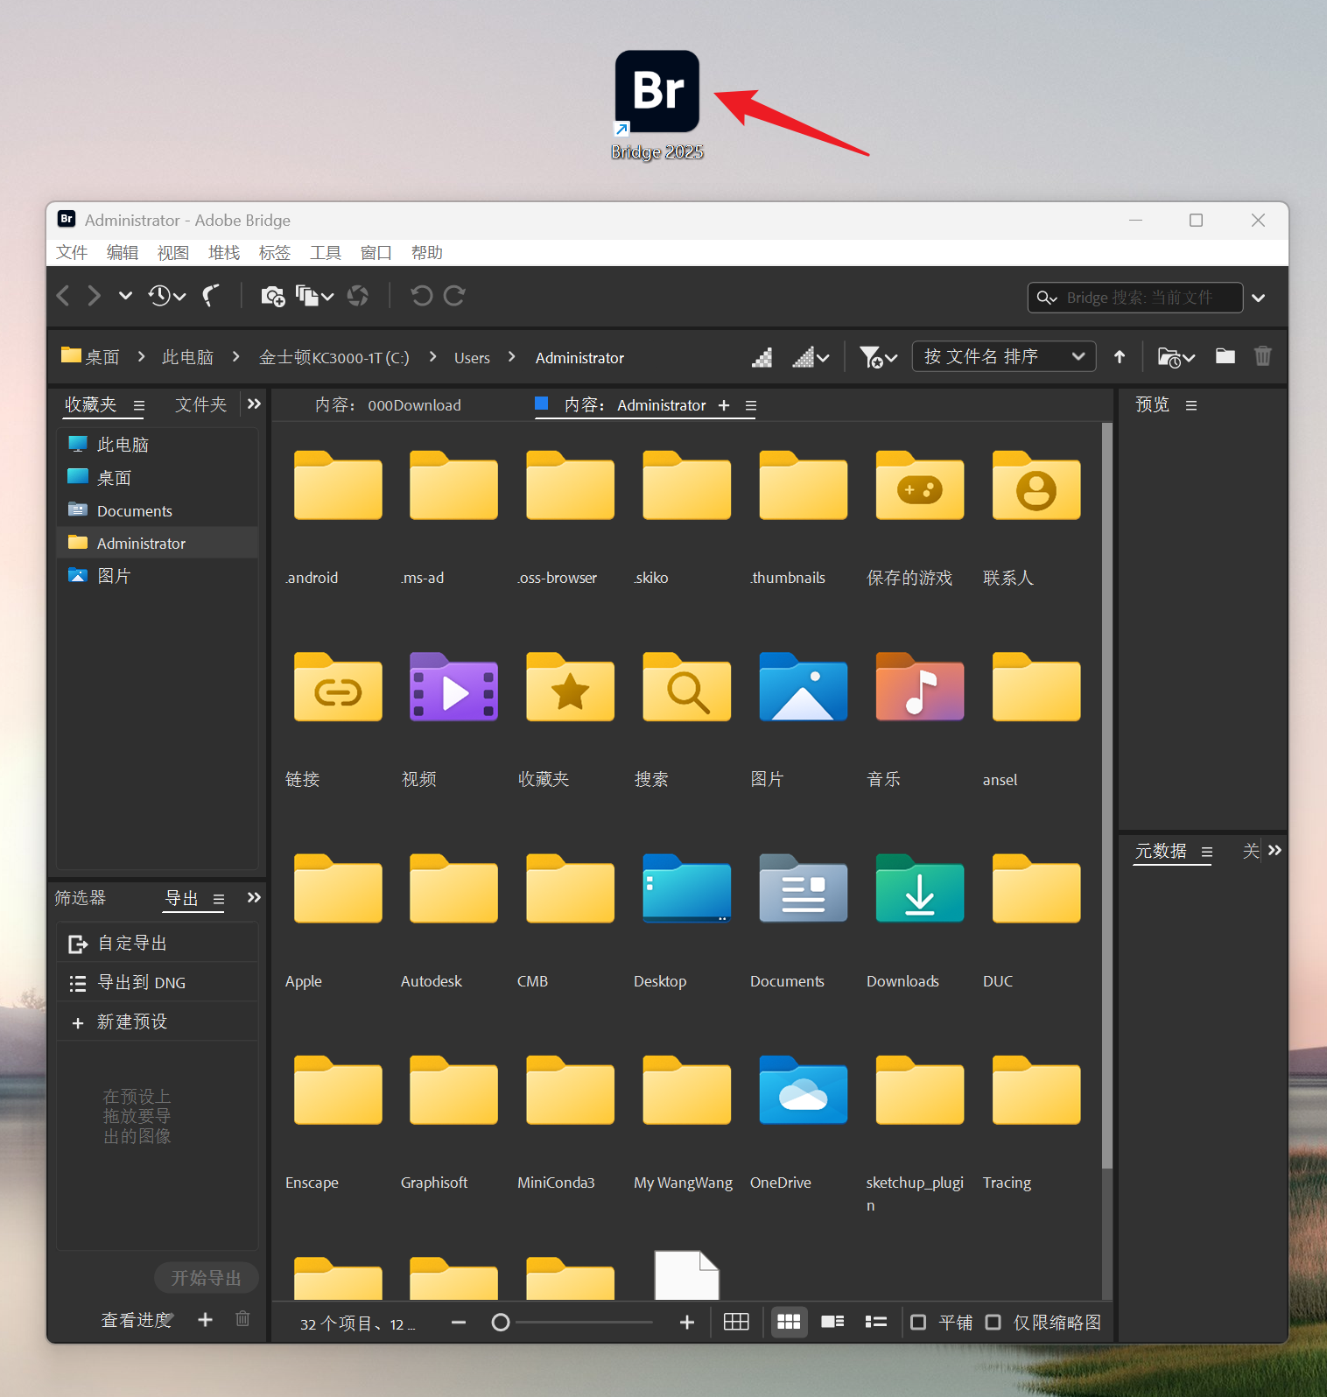Viewport: 1327px width, 1397px height.
Task: Go forward using the forward arrow
Action: tap(94, 296)
